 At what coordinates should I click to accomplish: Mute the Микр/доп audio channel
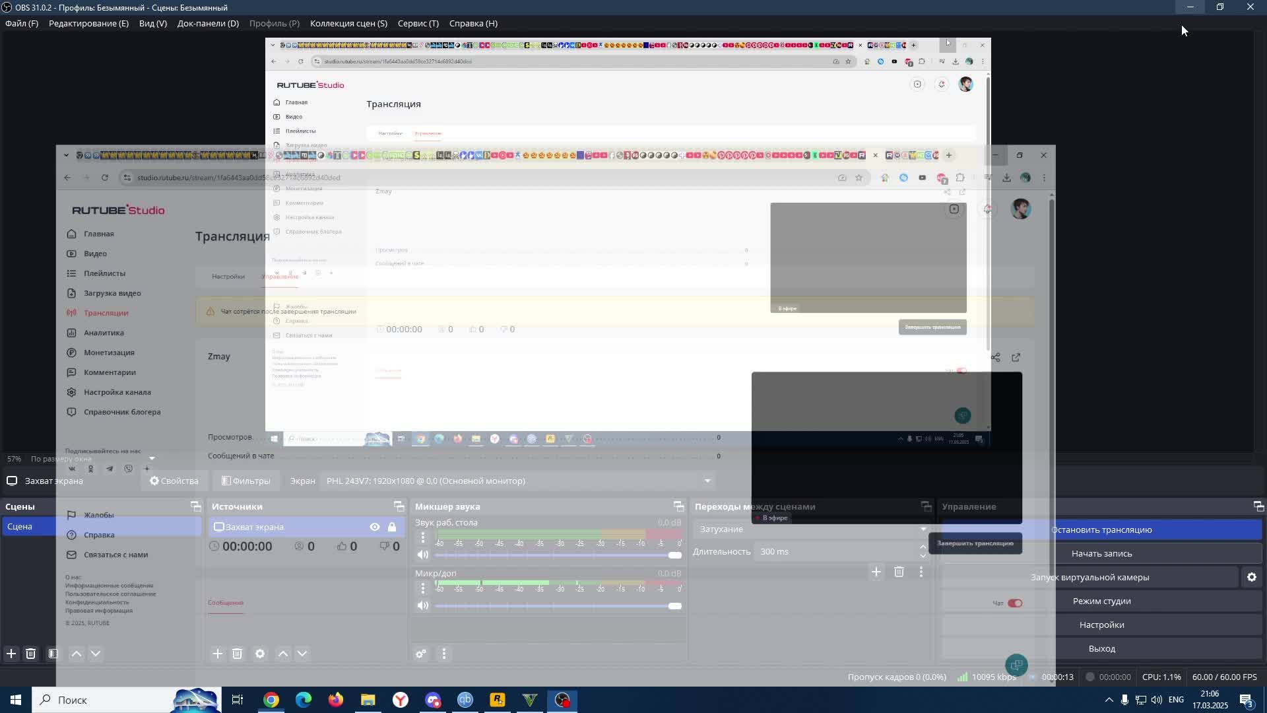point(423,605)
